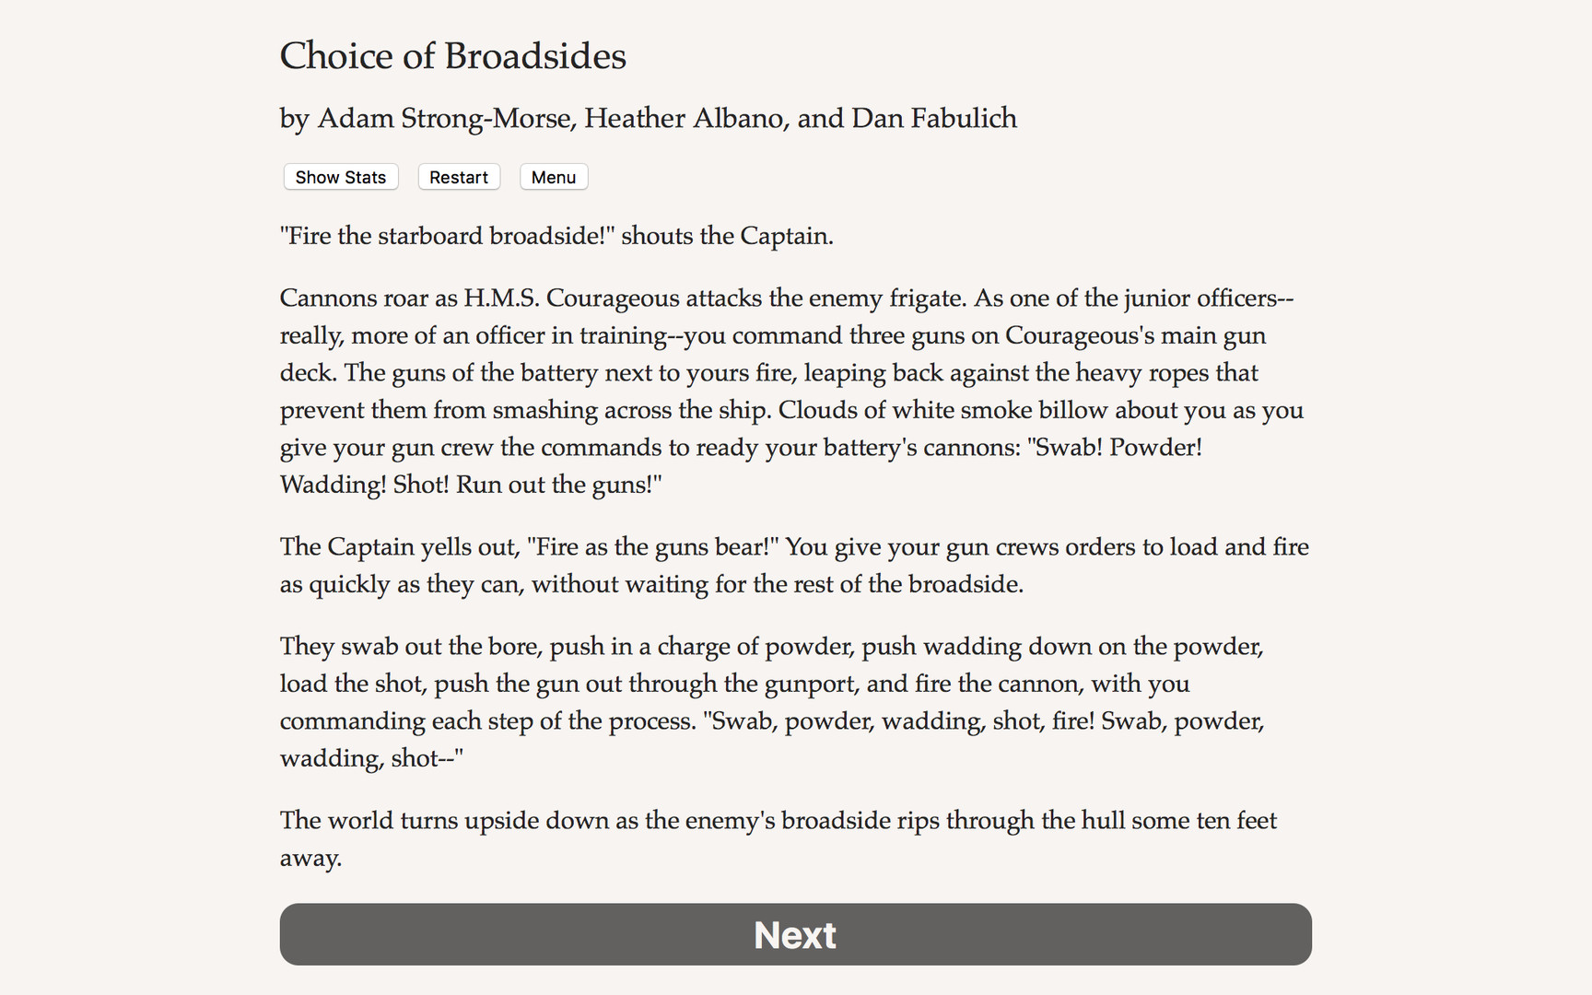This screenshot has height=995, width=1592.
Task: Click the final paragraph about the broadside
Action: click(x=778, y=838)
